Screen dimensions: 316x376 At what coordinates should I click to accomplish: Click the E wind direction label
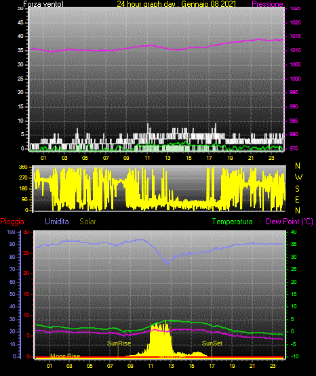point(297,199)
